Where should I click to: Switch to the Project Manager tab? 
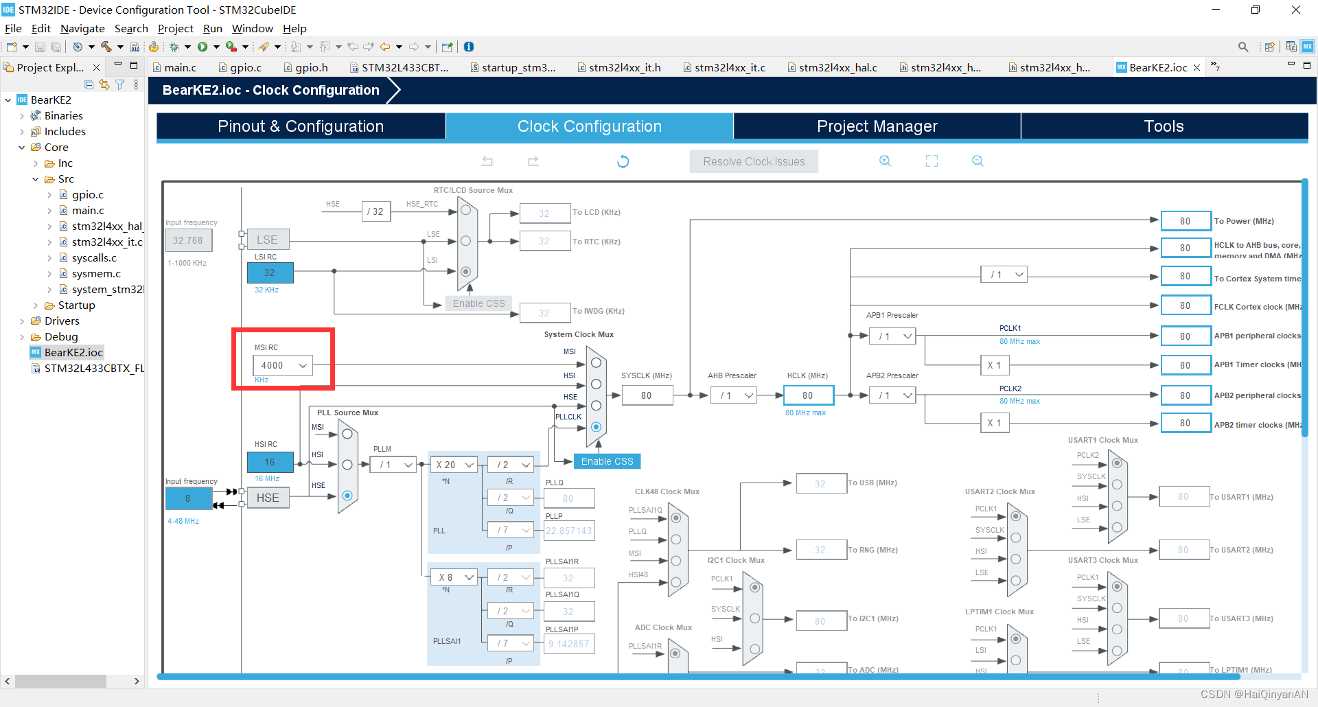[877, 126]
